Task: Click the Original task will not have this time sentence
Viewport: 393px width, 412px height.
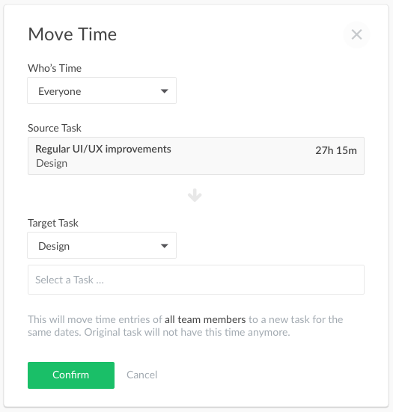Action: tap(186, 332)
